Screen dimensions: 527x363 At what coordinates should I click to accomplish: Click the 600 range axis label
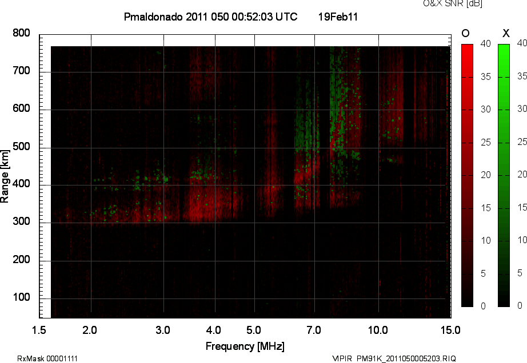click(21, 108)
